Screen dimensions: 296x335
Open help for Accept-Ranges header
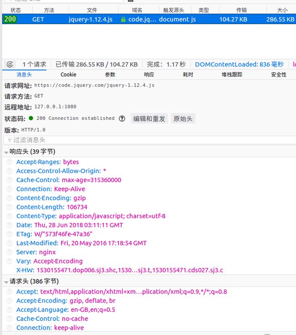[10, 162]
